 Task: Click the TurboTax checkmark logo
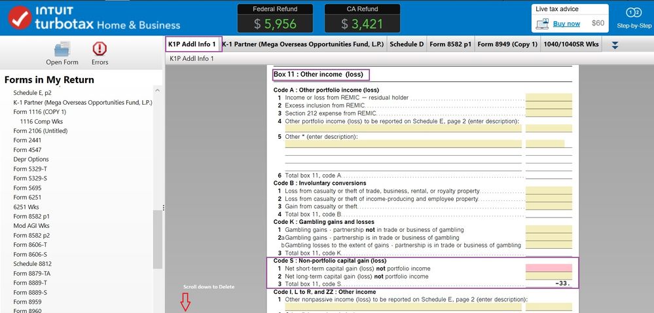(x=14, y=19)
